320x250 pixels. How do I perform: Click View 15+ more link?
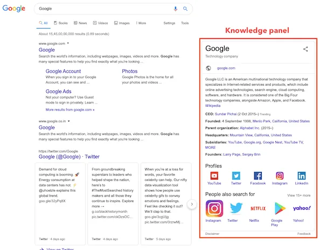point(299,196)
